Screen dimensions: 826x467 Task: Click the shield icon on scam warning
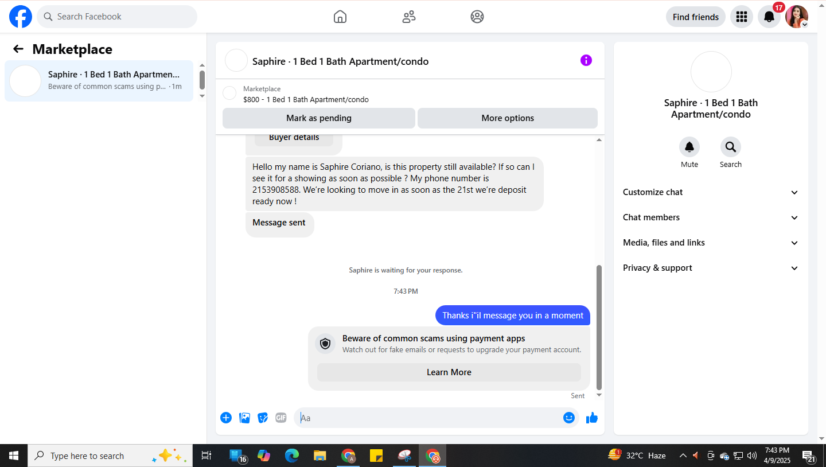tap(325, 344)
